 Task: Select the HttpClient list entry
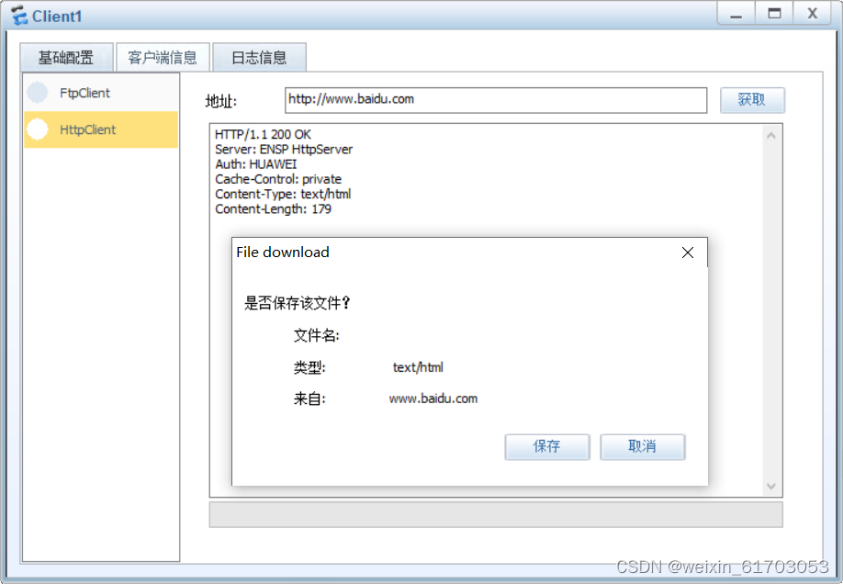(x=101, y=129)
